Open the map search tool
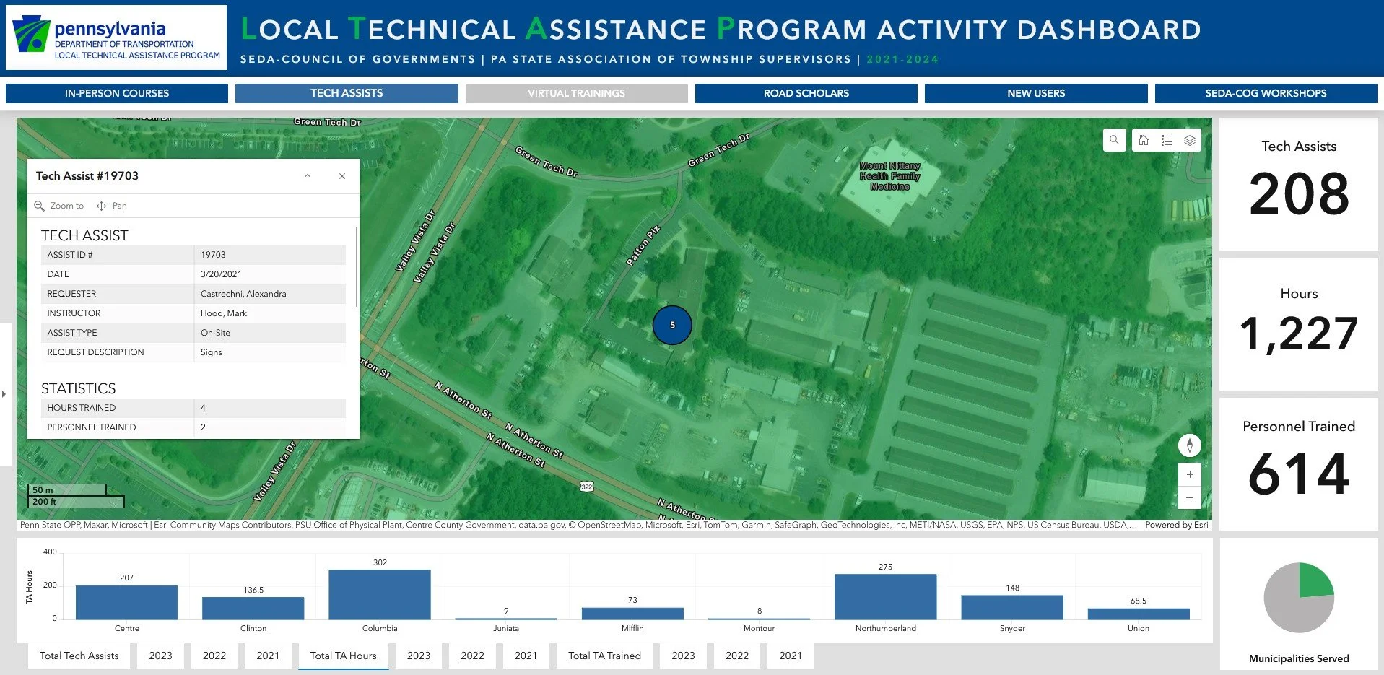This screenshot has width=1384, height=675. pos(1114,140)
